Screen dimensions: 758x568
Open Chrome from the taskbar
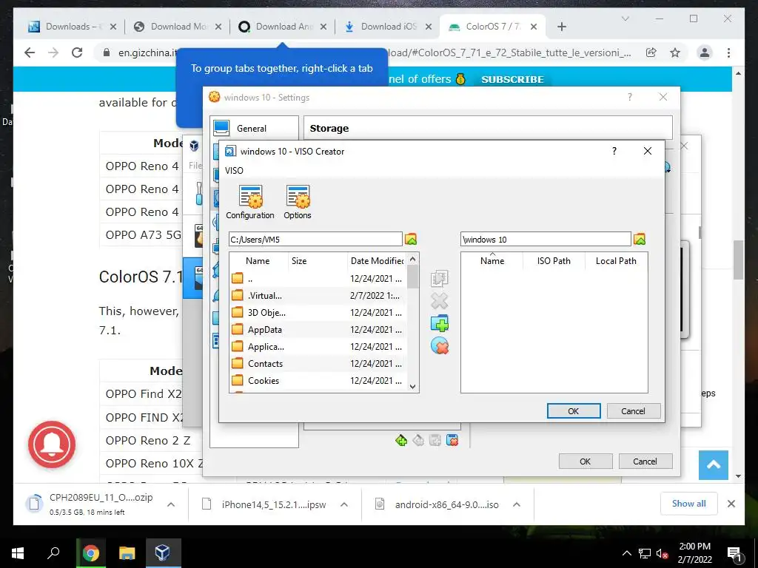tap(90, 553)
